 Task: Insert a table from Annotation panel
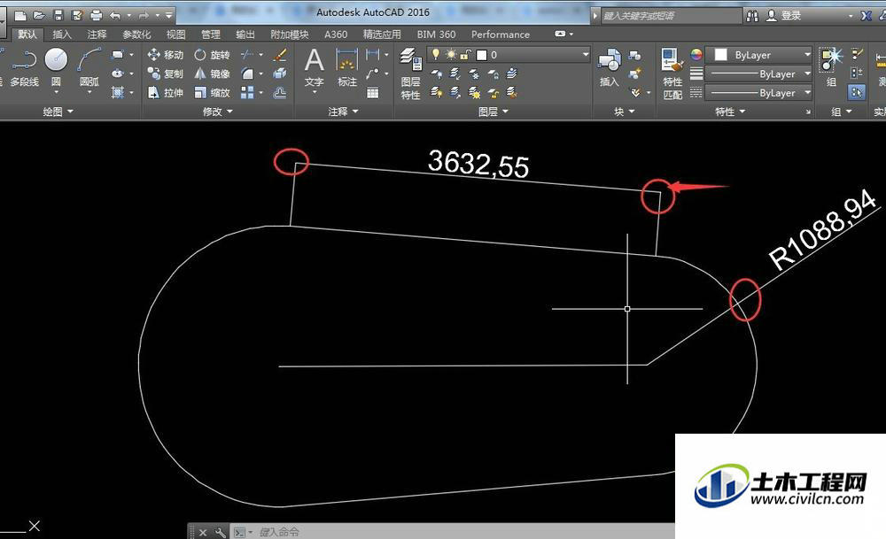pos(372,93)
